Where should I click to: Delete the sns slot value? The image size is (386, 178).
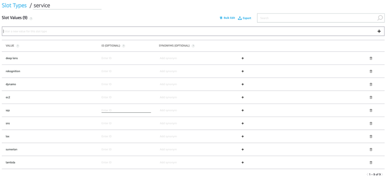tap(371, 123)
